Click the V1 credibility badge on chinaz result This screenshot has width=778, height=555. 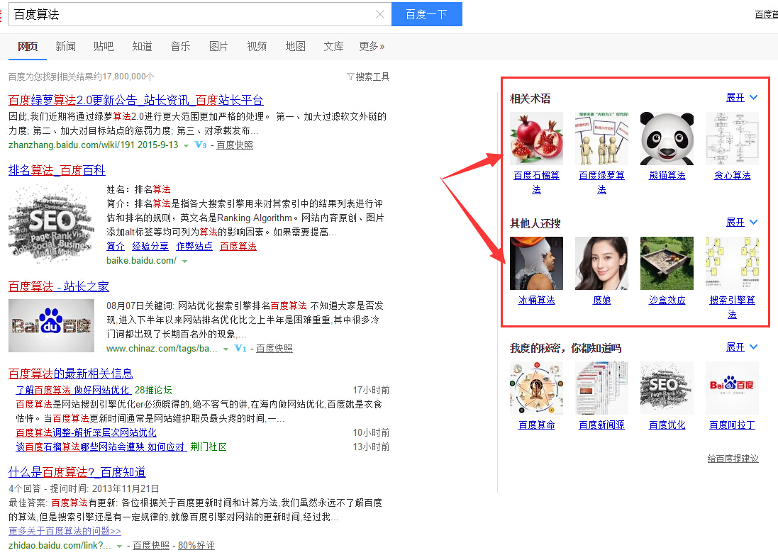coord(240,349)
